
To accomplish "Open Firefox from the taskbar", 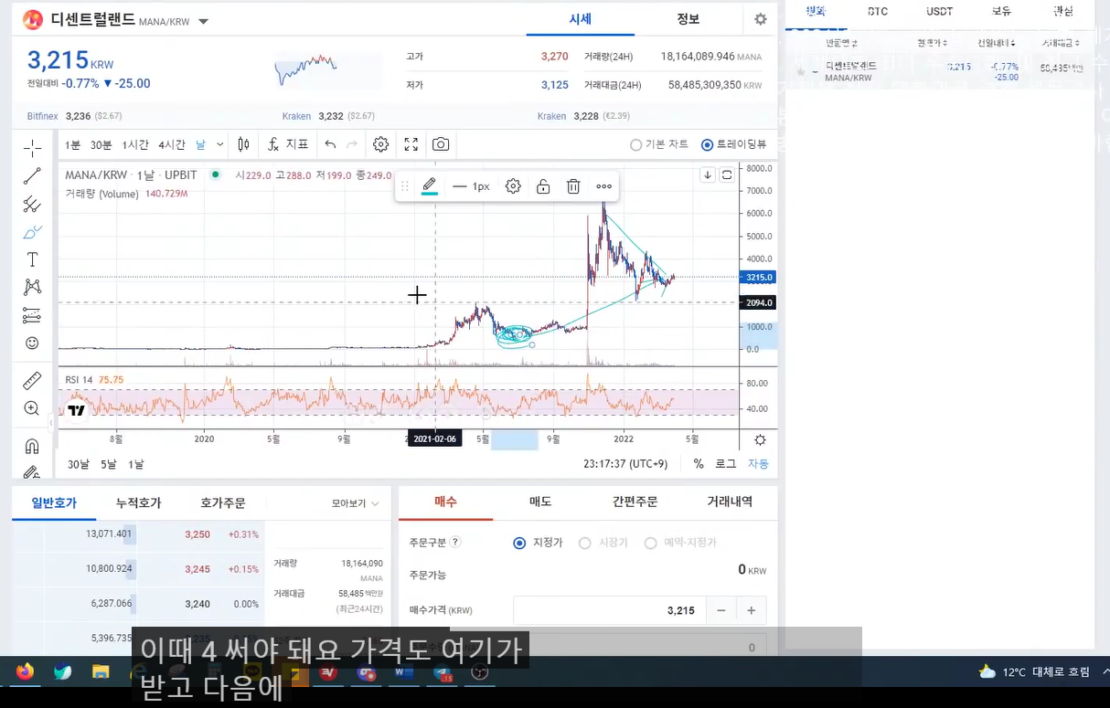I will click(25, 672).
